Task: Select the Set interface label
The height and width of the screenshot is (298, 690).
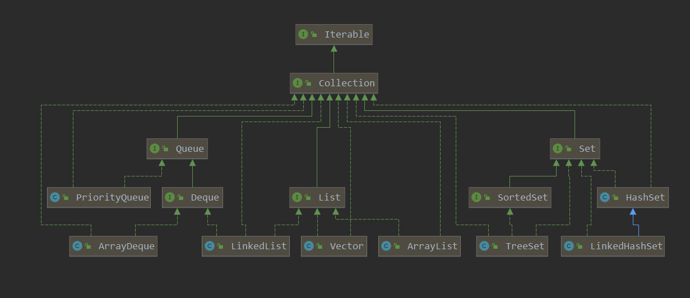Action: pyautogui.click(x=587, y=148)
